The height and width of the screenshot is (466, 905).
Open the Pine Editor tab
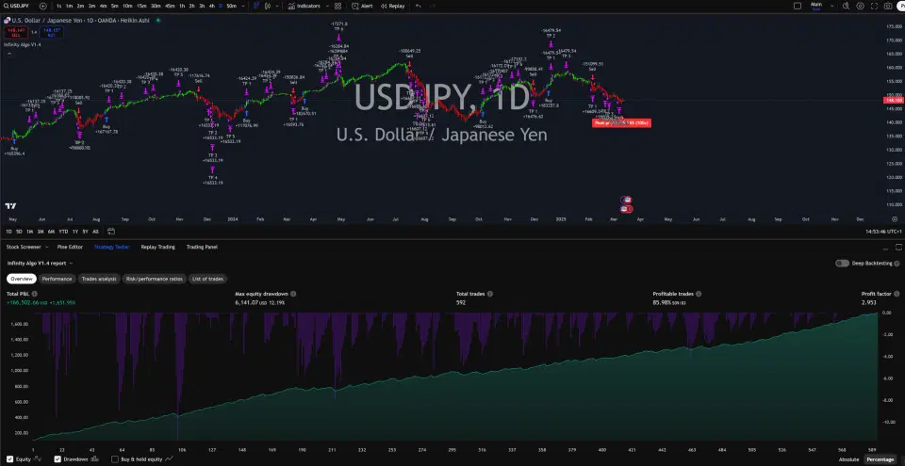(71, 247)
